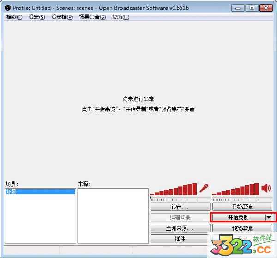277x258 pixels.
Task: Open the 设定(S) menu
Action: tap(37, 17)
